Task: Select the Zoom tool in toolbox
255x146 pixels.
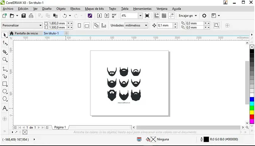Action: [x=5, y=59]
